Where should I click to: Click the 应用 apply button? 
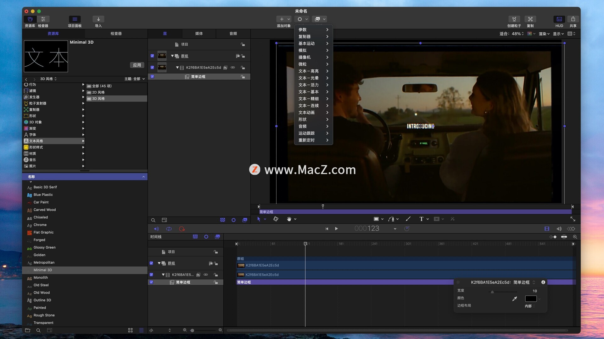pos(137,65)
